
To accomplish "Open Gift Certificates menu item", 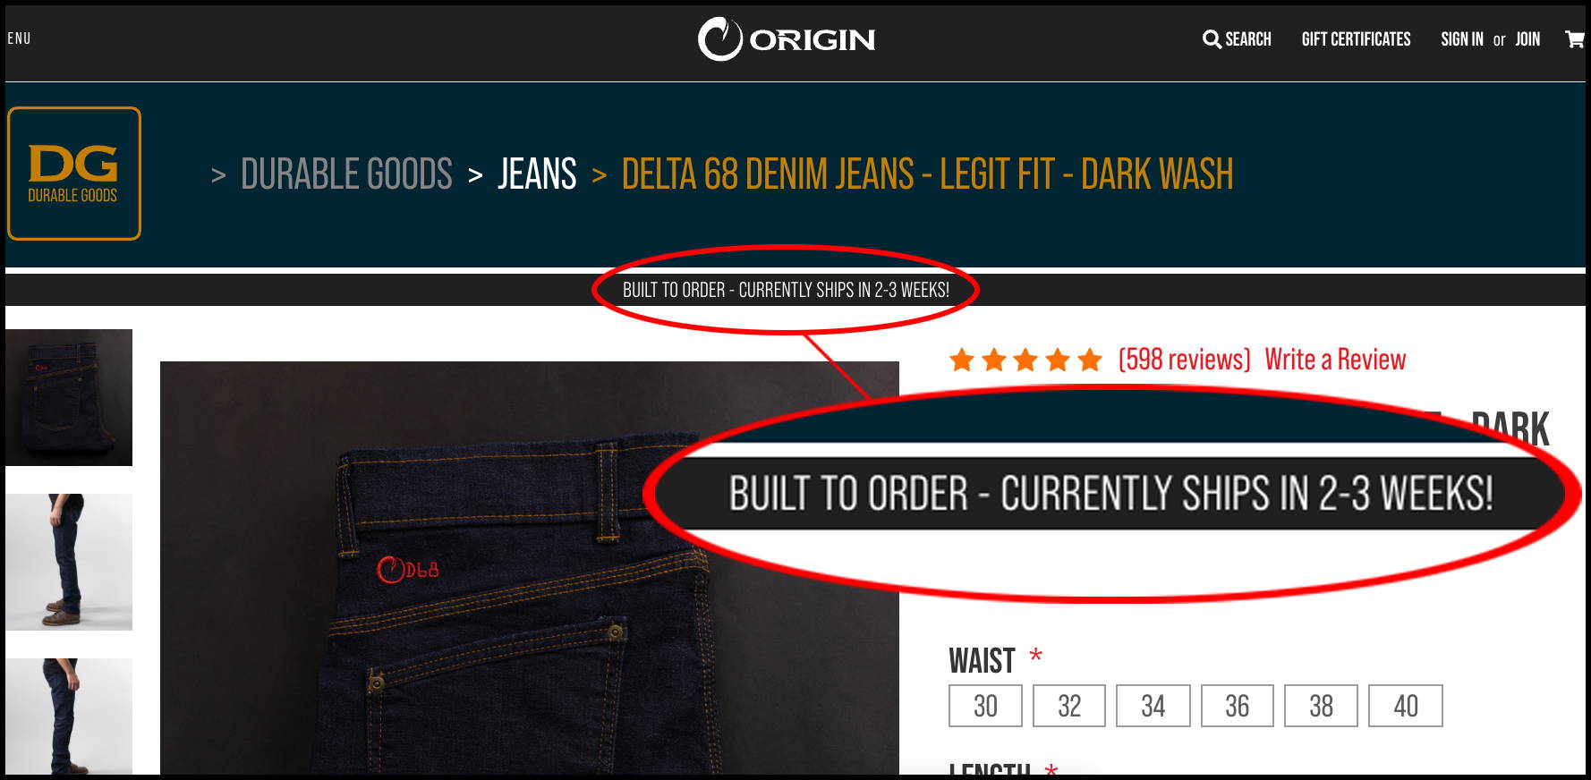I will coord(1356,39).
